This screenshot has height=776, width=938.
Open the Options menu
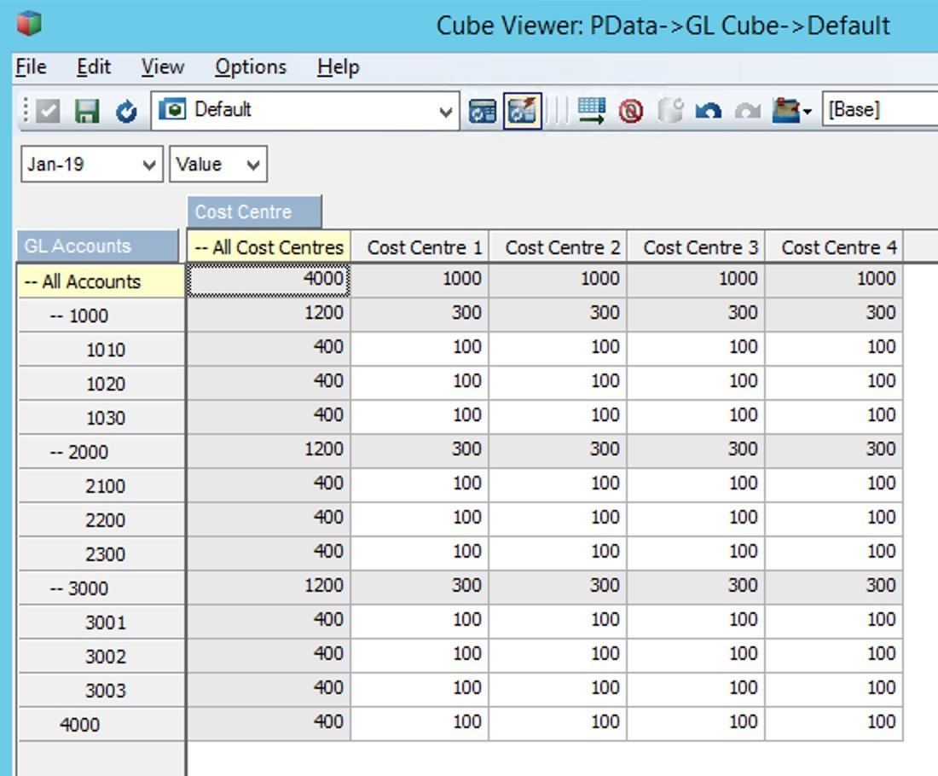pyautogui.click(x=250, y=67)
